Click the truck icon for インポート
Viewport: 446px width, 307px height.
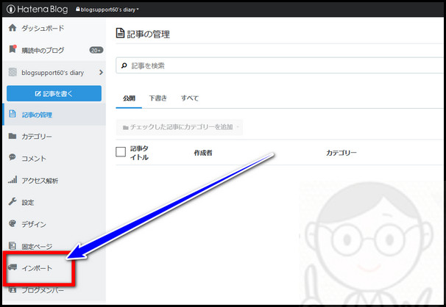tap(13, 267)
